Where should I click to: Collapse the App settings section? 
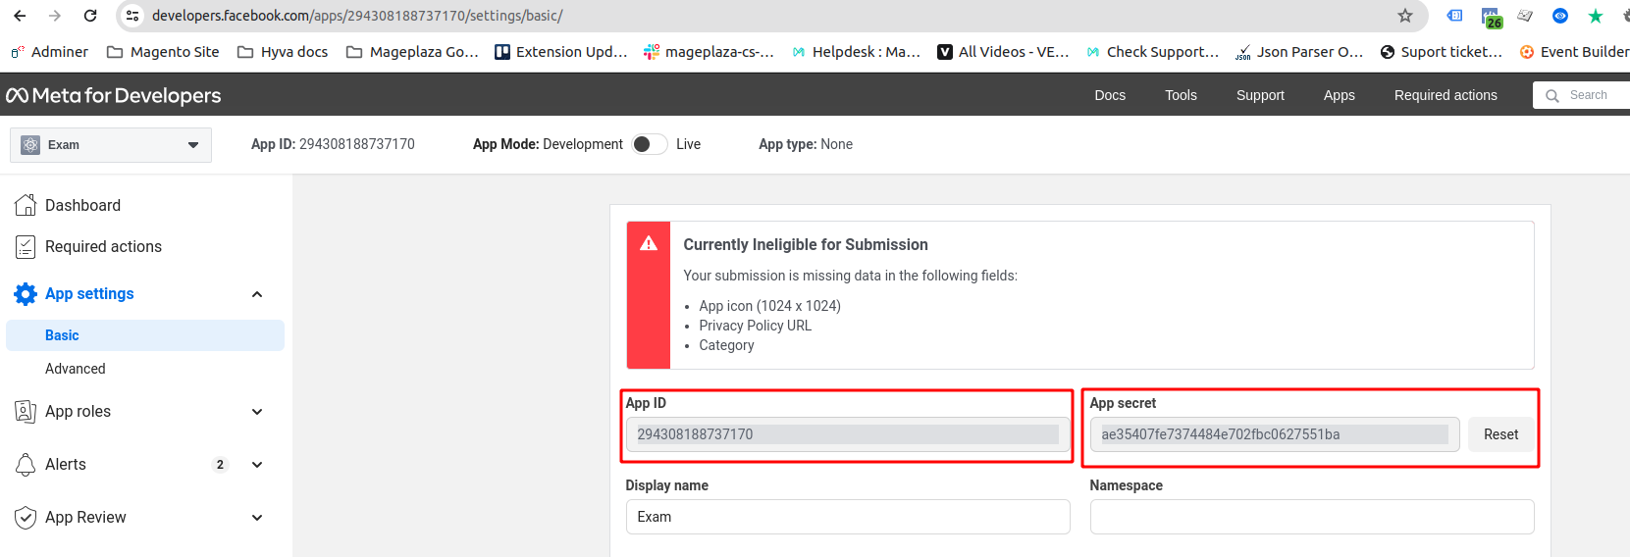point(257,294)
